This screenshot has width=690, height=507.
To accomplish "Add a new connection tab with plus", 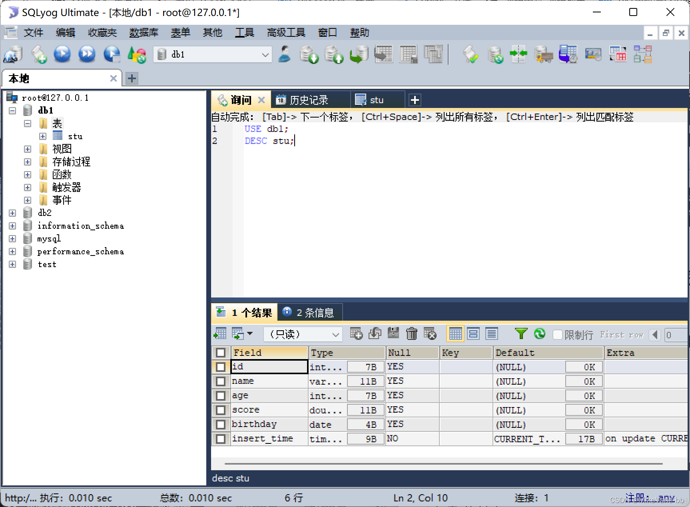I will (x=132, y=78).
